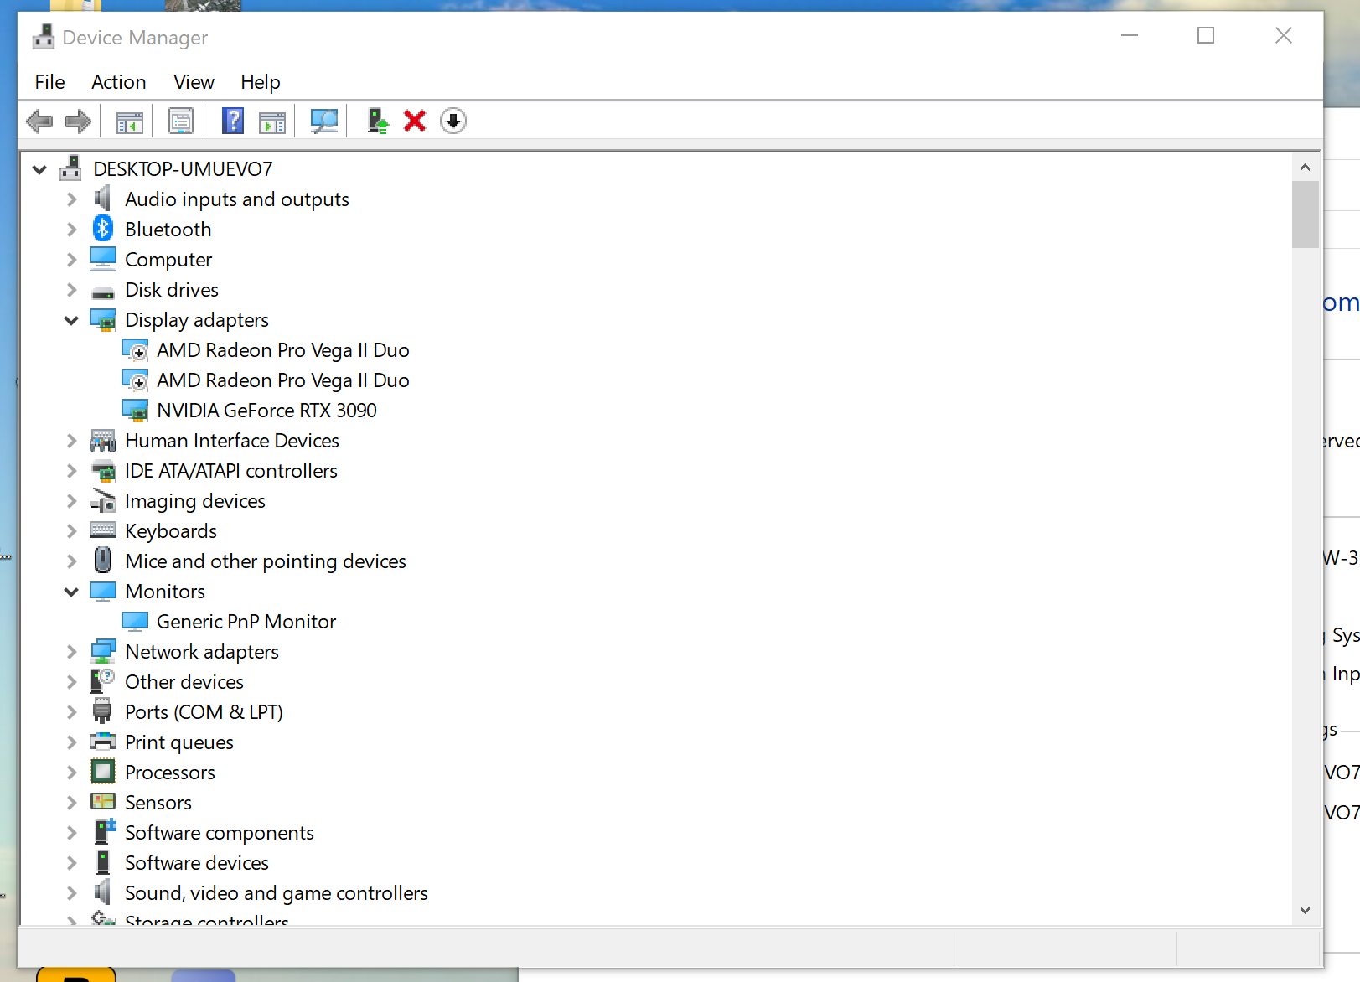Click the Keyboards category icon
This screenshot has height=982, width=1360.
point(103,530)
